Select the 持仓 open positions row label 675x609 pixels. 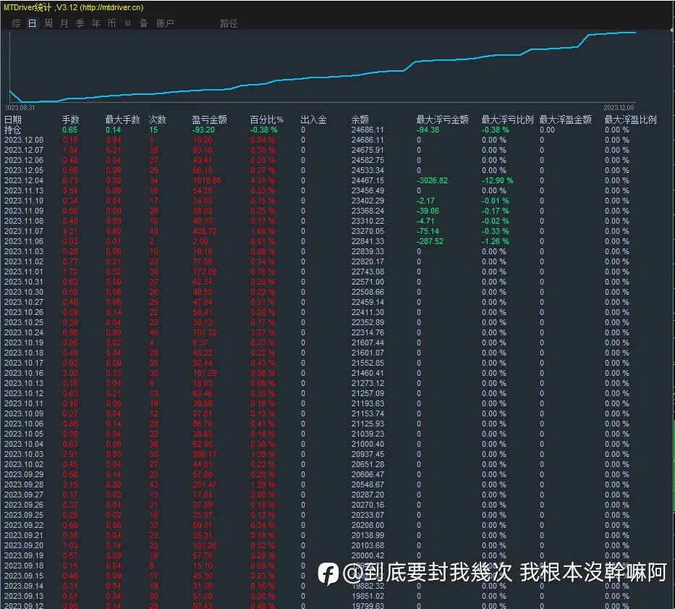(x=13, y=130)
